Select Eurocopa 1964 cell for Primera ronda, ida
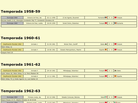Viewport: 138px width, 103px height. [x=12, y=97]
